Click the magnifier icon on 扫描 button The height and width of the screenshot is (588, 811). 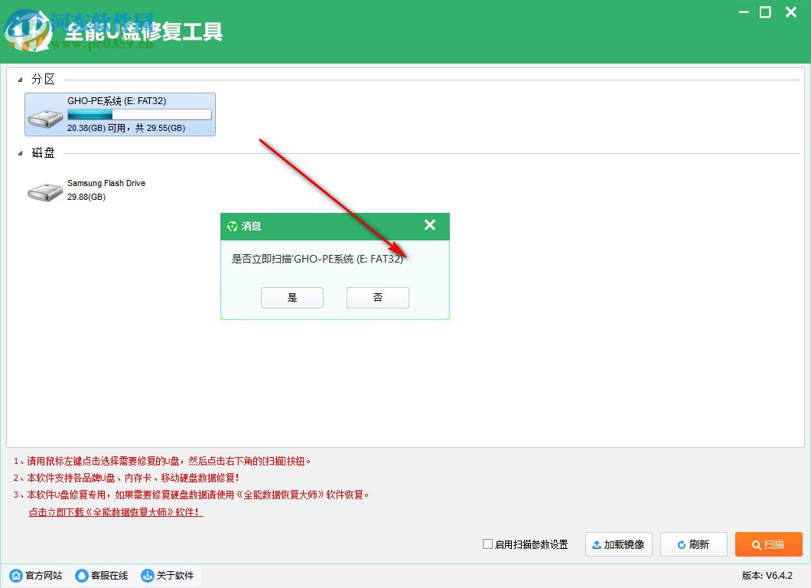pyautogui.click(x=756, y=544)
